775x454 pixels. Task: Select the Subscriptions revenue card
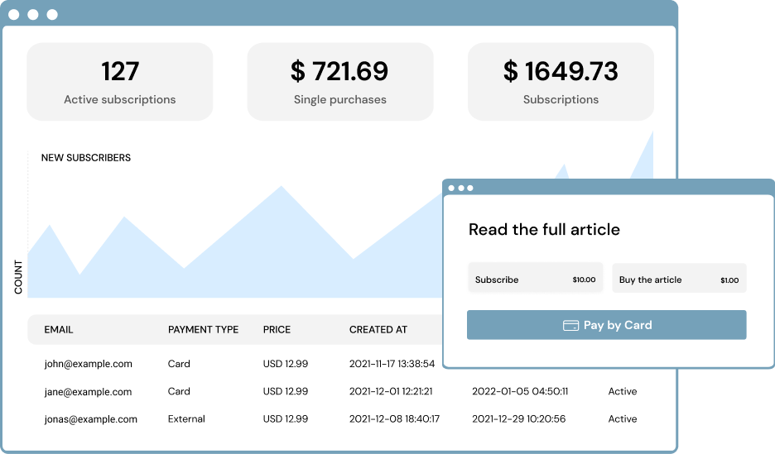pos(561,82)
